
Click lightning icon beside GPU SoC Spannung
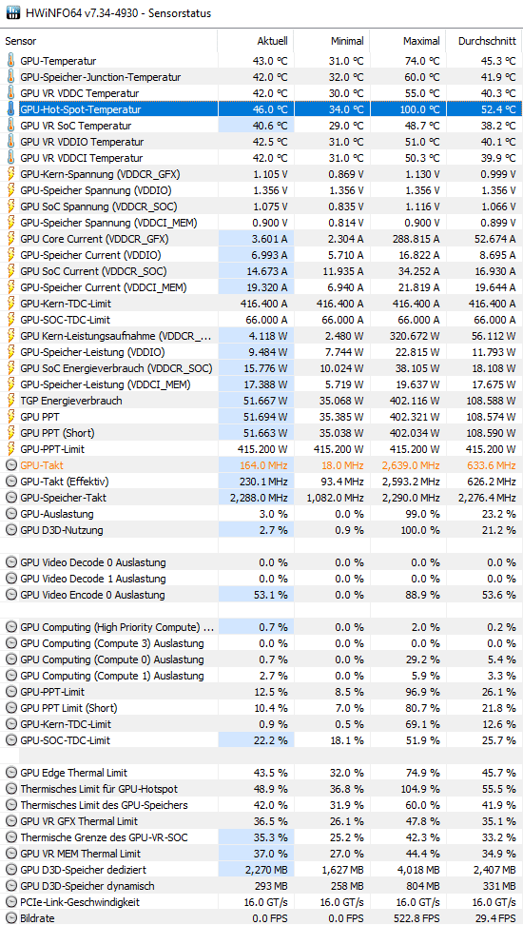tap(10, 207)
